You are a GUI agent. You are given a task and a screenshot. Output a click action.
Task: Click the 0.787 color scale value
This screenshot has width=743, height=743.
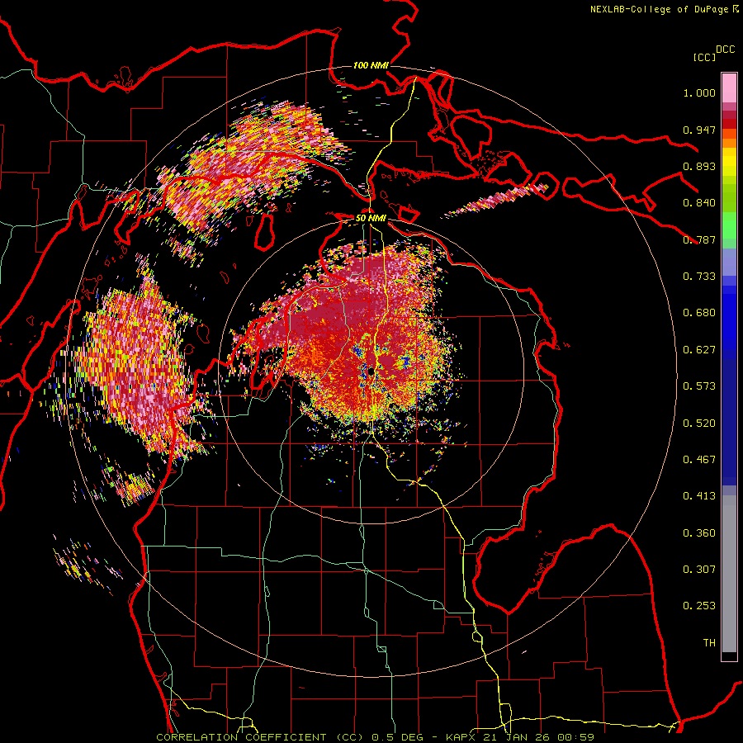click(x=699, y=239)
